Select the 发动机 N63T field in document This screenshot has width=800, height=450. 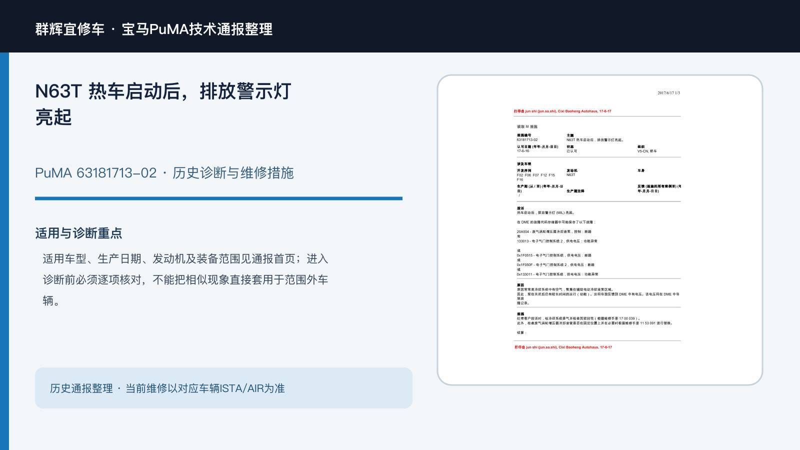pyautogui.click(x=571, y=173)
